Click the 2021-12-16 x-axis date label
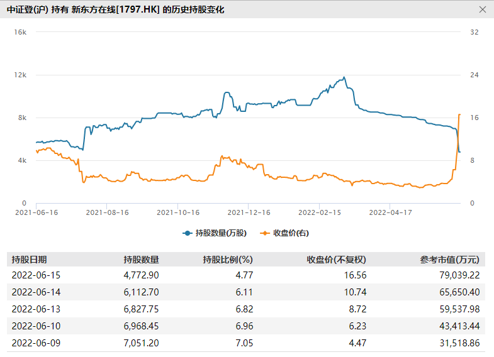 click(x=249, y=213)
